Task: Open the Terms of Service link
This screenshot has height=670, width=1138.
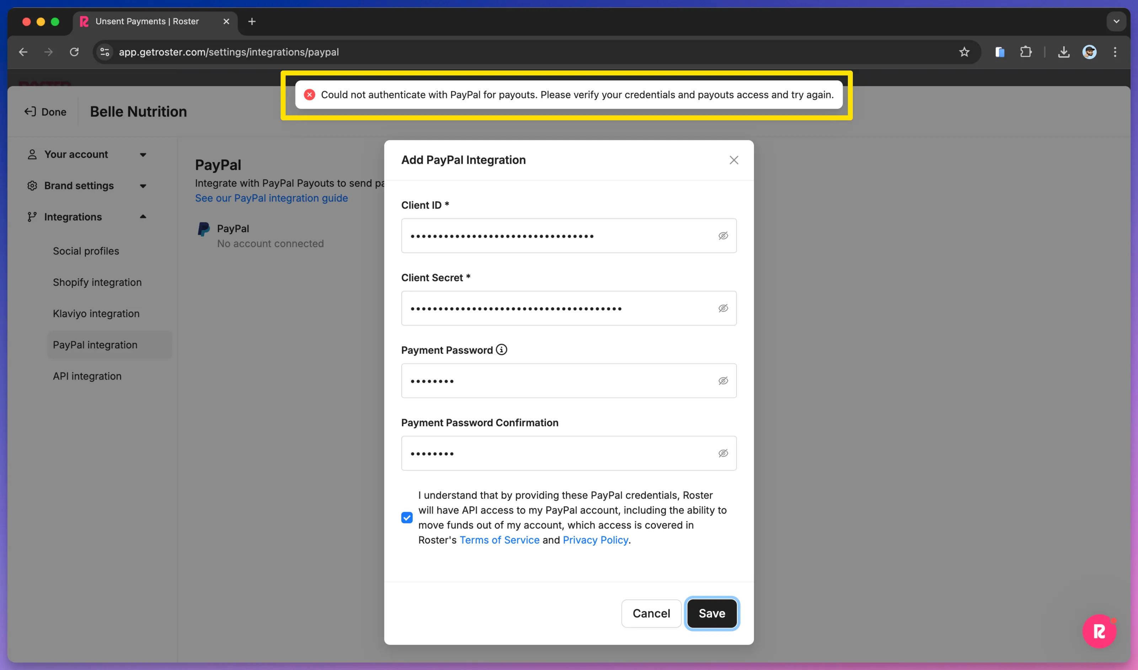Action: tap(499, 540)
